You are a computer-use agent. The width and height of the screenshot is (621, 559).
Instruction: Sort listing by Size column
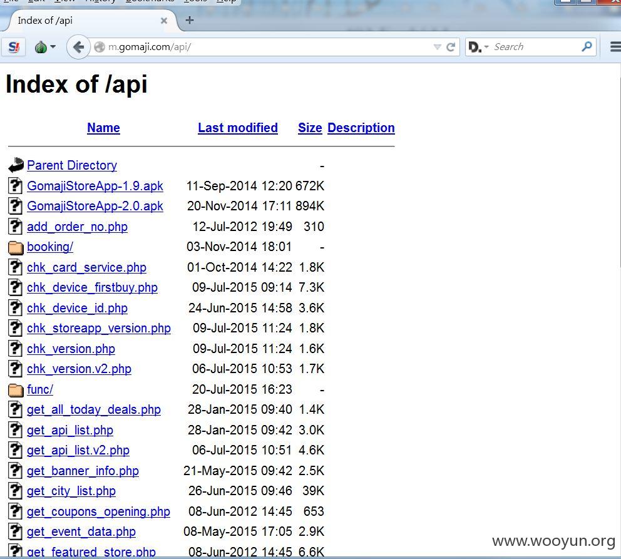click(x=310, y=128)
